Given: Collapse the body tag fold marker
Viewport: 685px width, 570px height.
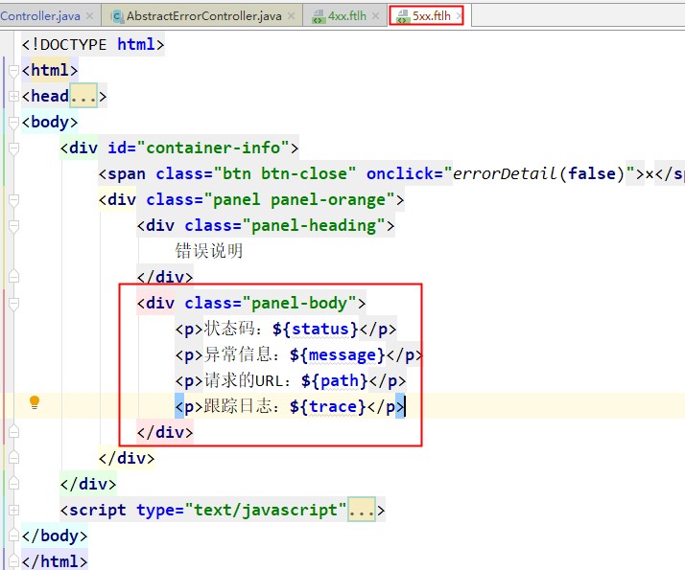Looking at the screenshot, I should pos(13,123).
